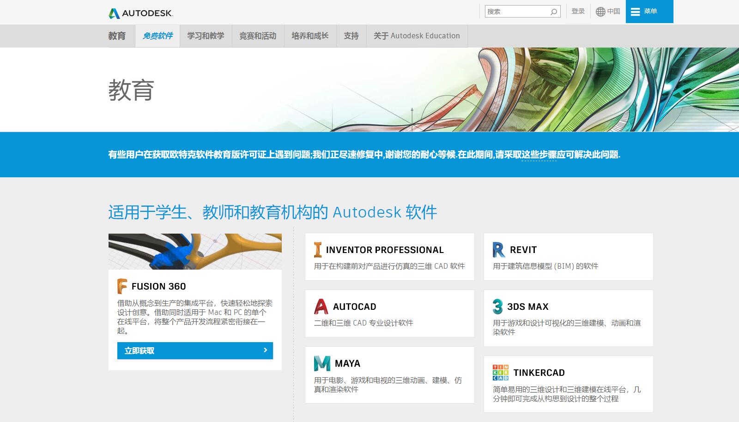The image size is (739, 422).
Task: Click the 3ds Max product icon
Action: (x=497, y=307)
